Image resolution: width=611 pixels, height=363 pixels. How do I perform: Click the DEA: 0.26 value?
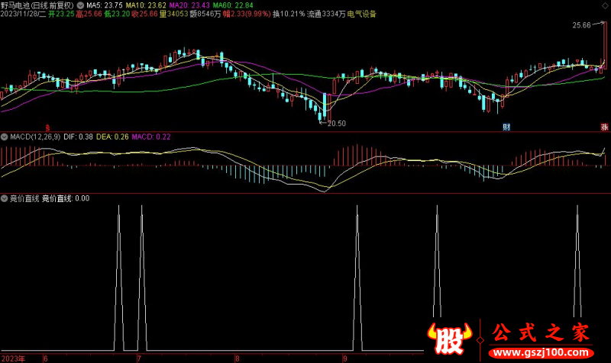coord(112,137)
